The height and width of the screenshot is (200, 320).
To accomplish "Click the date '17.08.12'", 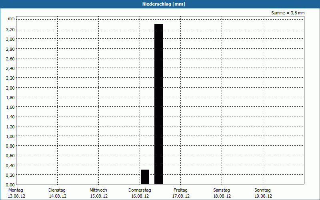I will click(181, 196).
